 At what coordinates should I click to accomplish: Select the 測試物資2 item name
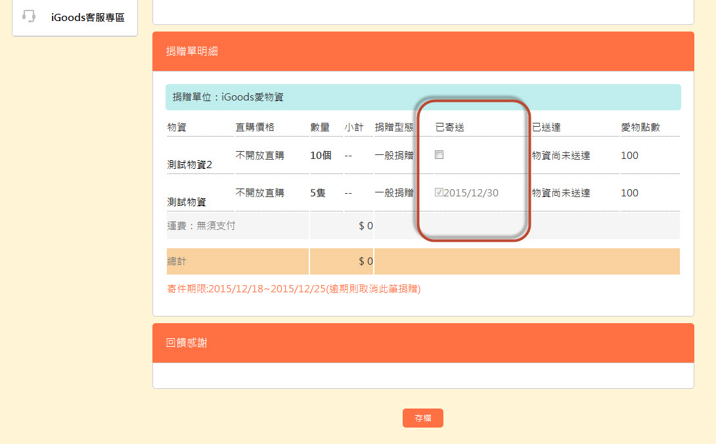pyautogui.click(x=189, y=164)
